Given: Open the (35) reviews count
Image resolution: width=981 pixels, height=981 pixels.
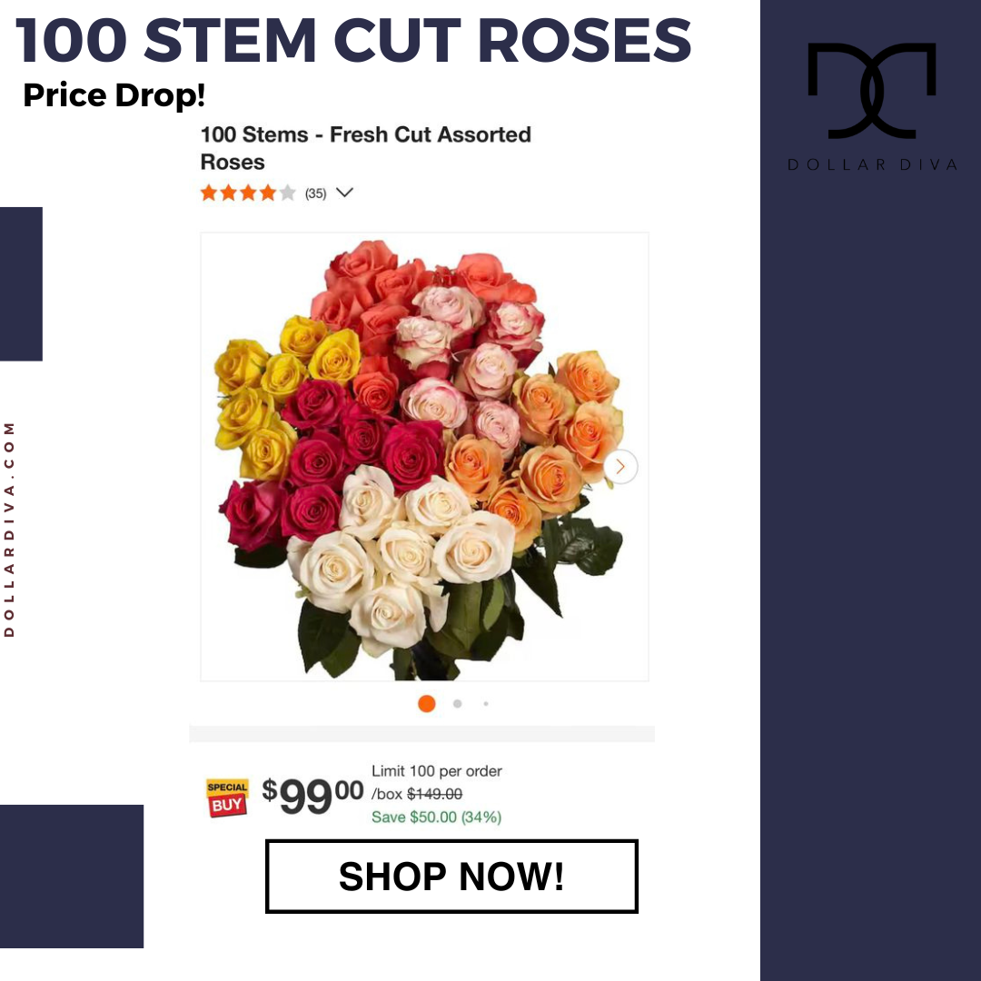Looking at the screenshot, I should (x=315, y=194).
